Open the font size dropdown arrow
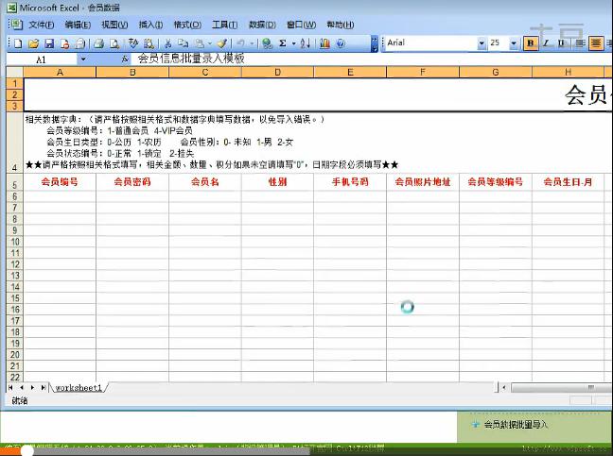 pos(515,43)
